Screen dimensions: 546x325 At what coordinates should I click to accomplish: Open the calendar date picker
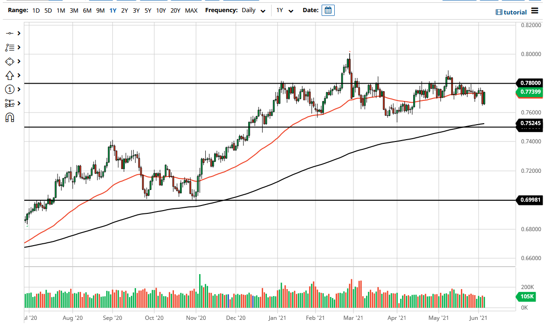point(328,10)
